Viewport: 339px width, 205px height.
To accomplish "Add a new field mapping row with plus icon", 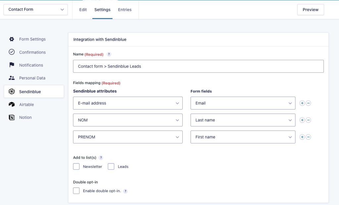I will tap(302, 103).
